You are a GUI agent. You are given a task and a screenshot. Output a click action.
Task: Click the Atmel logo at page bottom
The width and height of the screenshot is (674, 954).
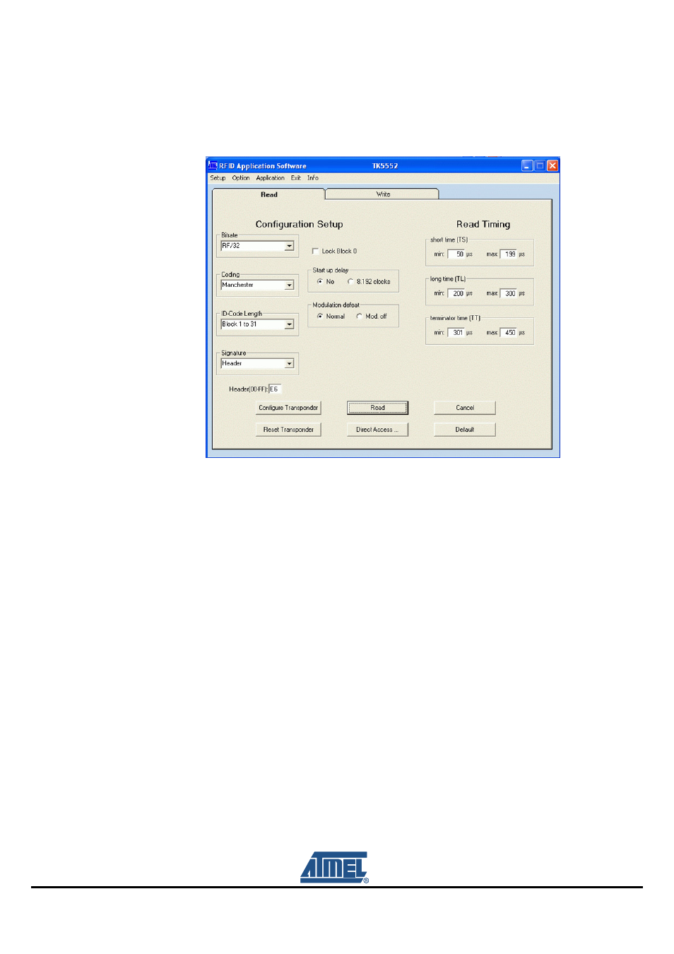tap(334, 867)
